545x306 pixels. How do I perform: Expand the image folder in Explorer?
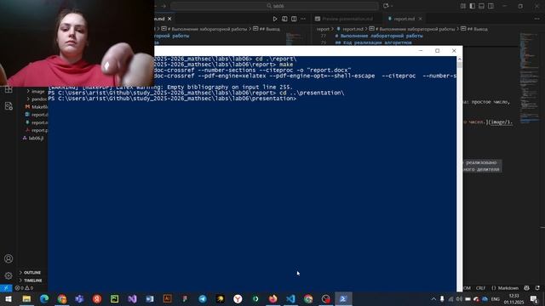(35, 92)
